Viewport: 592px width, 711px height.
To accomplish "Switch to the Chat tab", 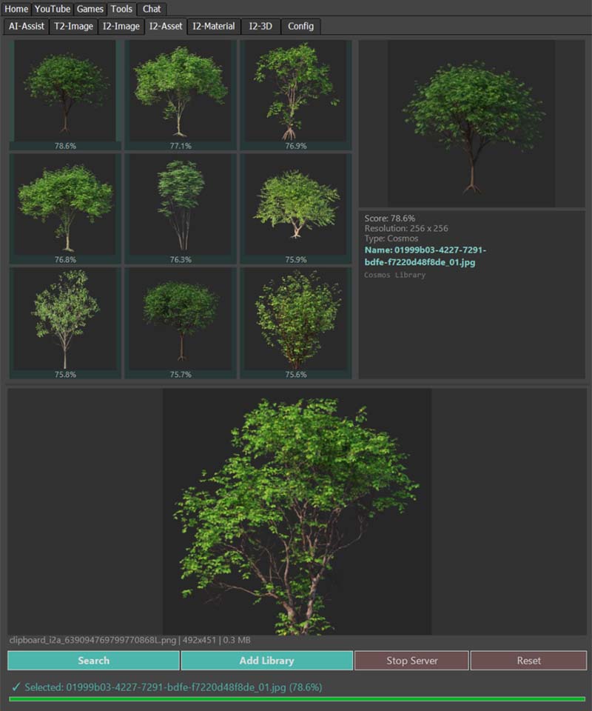I will pos(152,9).
